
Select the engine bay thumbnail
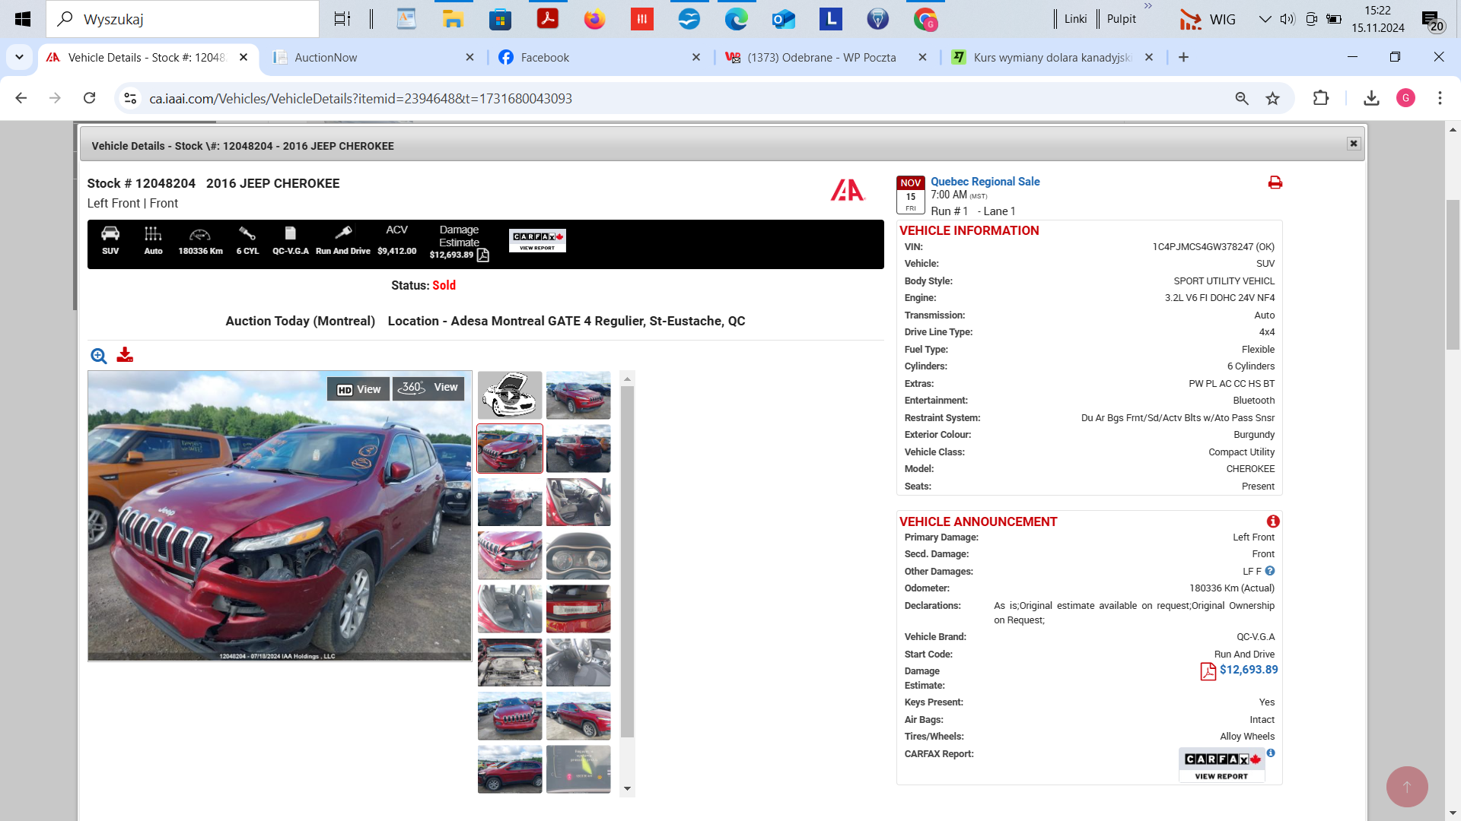coord(510,662)
